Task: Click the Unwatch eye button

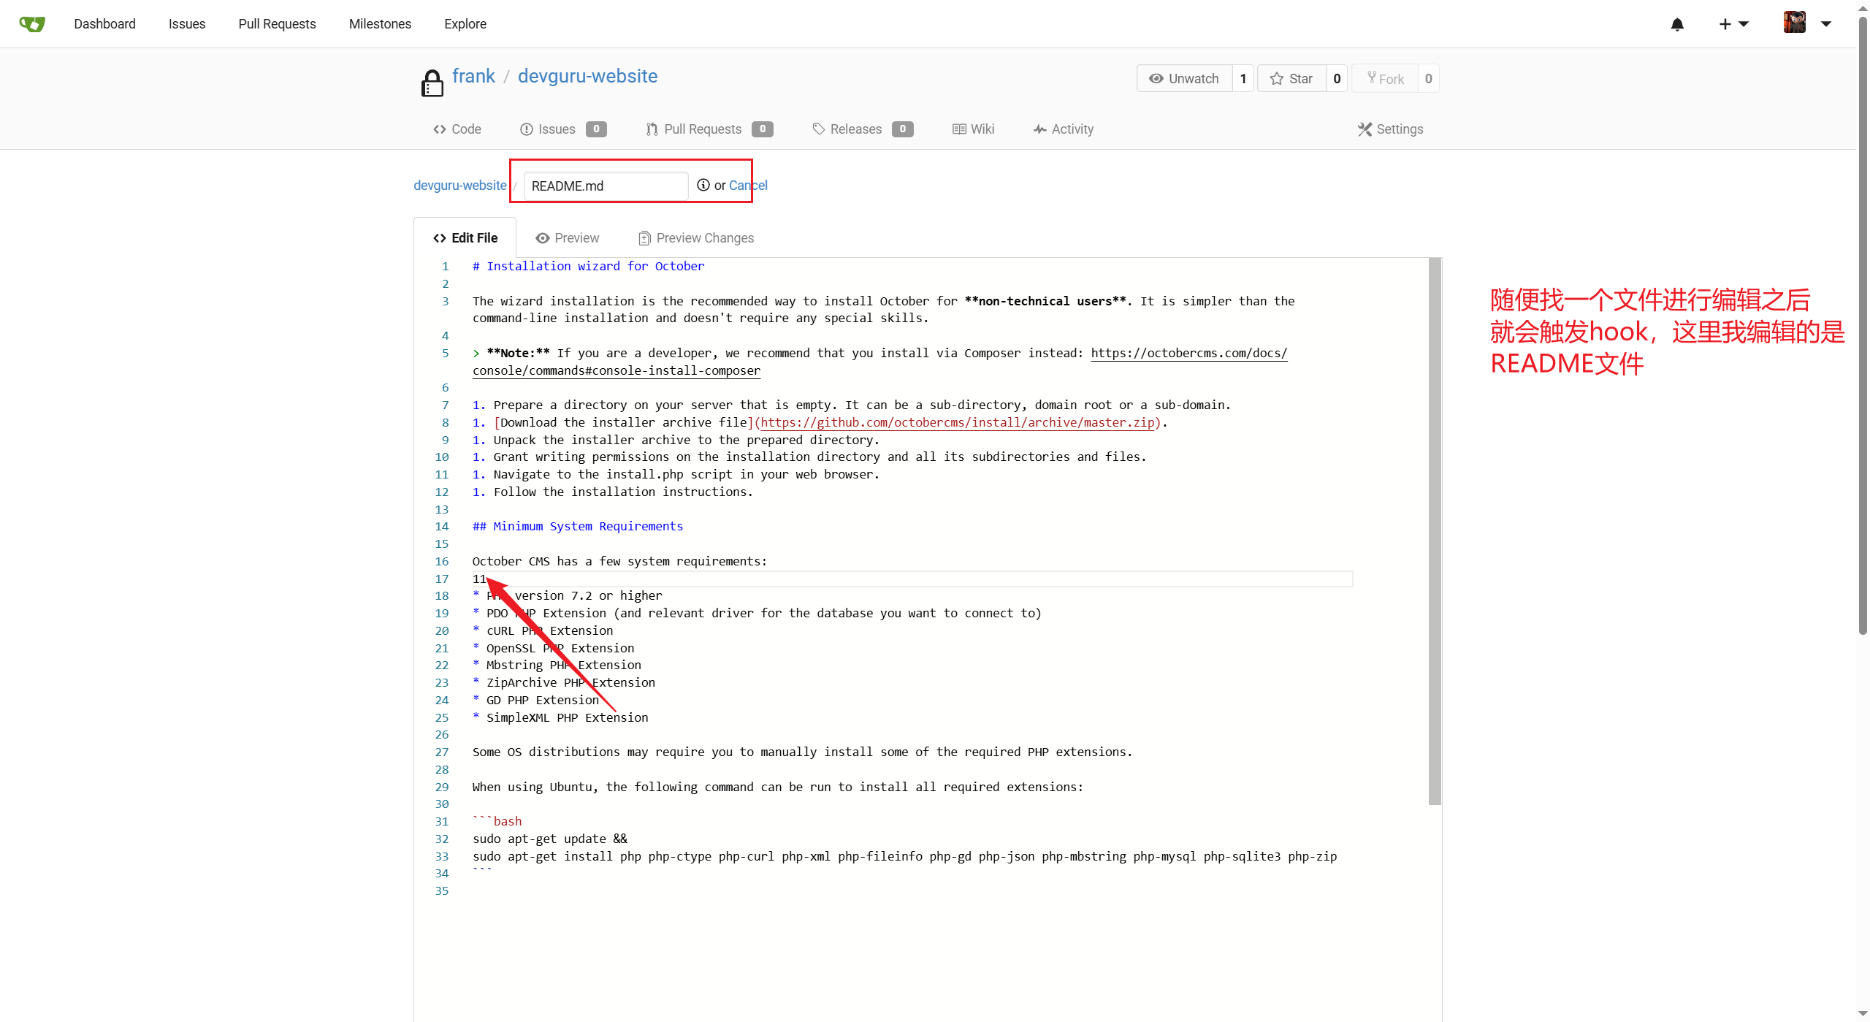Action: pyautogui.click(x=1184, y=79)
